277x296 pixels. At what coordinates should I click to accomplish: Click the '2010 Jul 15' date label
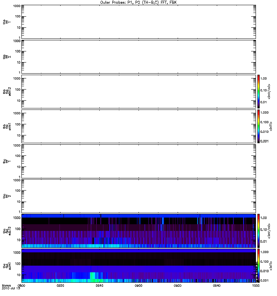[x=11, y=288]
